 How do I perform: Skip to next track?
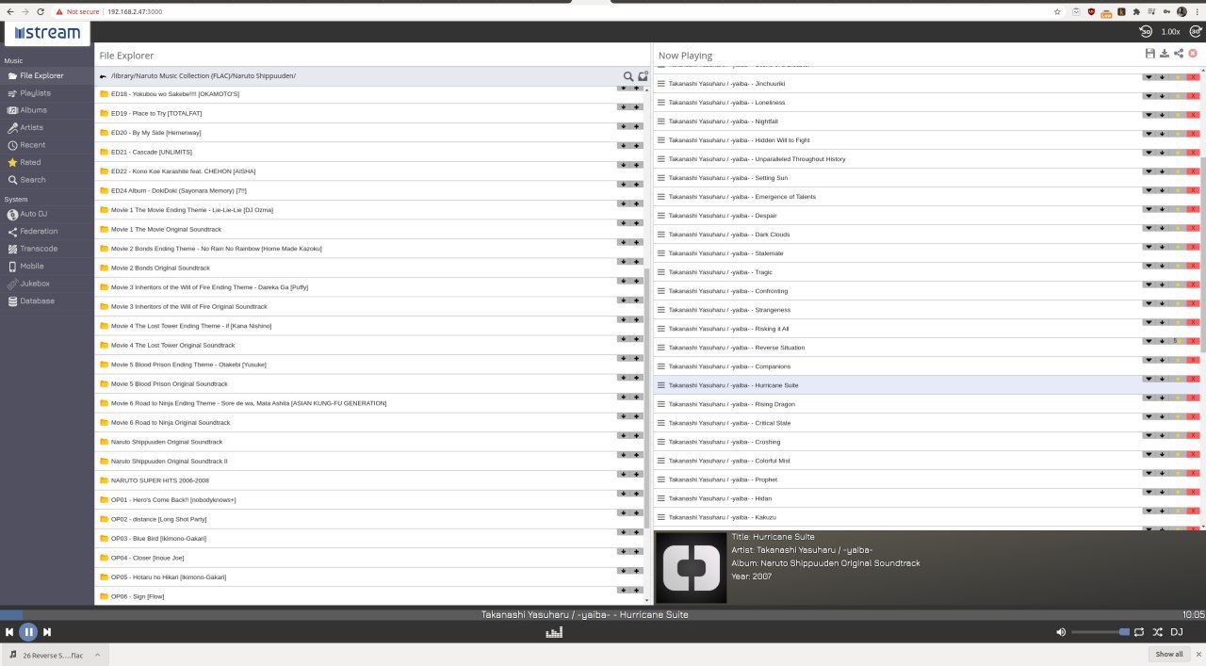46,632
